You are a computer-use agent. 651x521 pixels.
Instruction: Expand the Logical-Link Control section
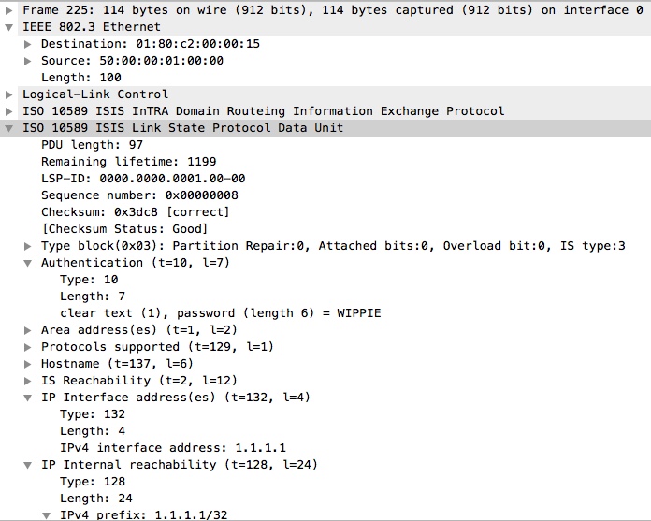[x=9, y=94]
